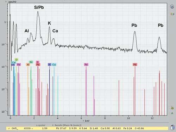The width and height of the screenshot is (176, 132).
Task: Expand the Results [Mass-%] header arrow
Action: point(53,125)
